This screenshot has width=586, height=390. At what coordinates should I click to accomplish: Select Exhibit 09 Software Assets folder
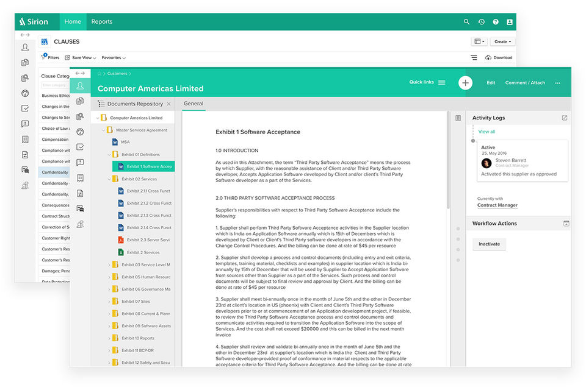(142, 326)
